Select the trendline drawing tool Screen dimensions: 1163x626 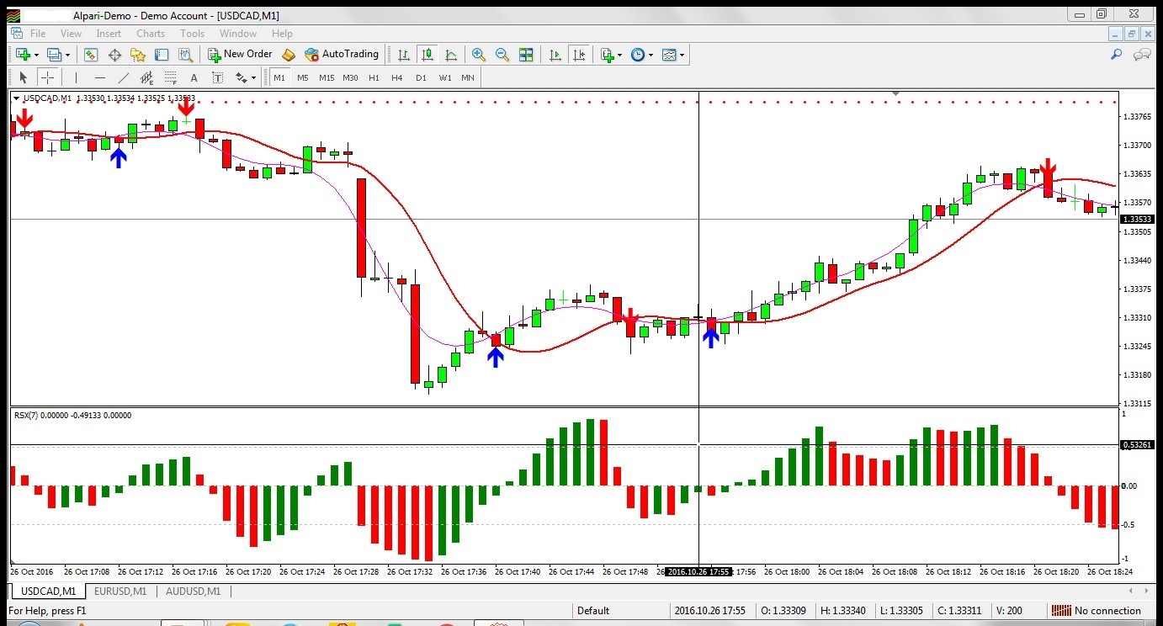click(x=123, y=77)
